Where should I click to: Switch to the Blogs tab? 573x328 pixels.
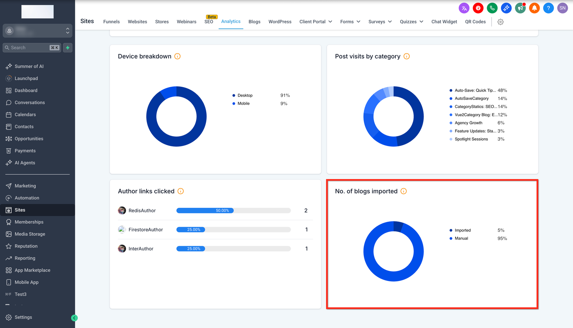(254, 22)
